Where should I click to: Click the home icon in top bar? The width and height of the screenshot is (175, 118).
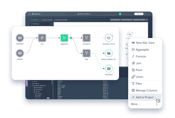30,14
